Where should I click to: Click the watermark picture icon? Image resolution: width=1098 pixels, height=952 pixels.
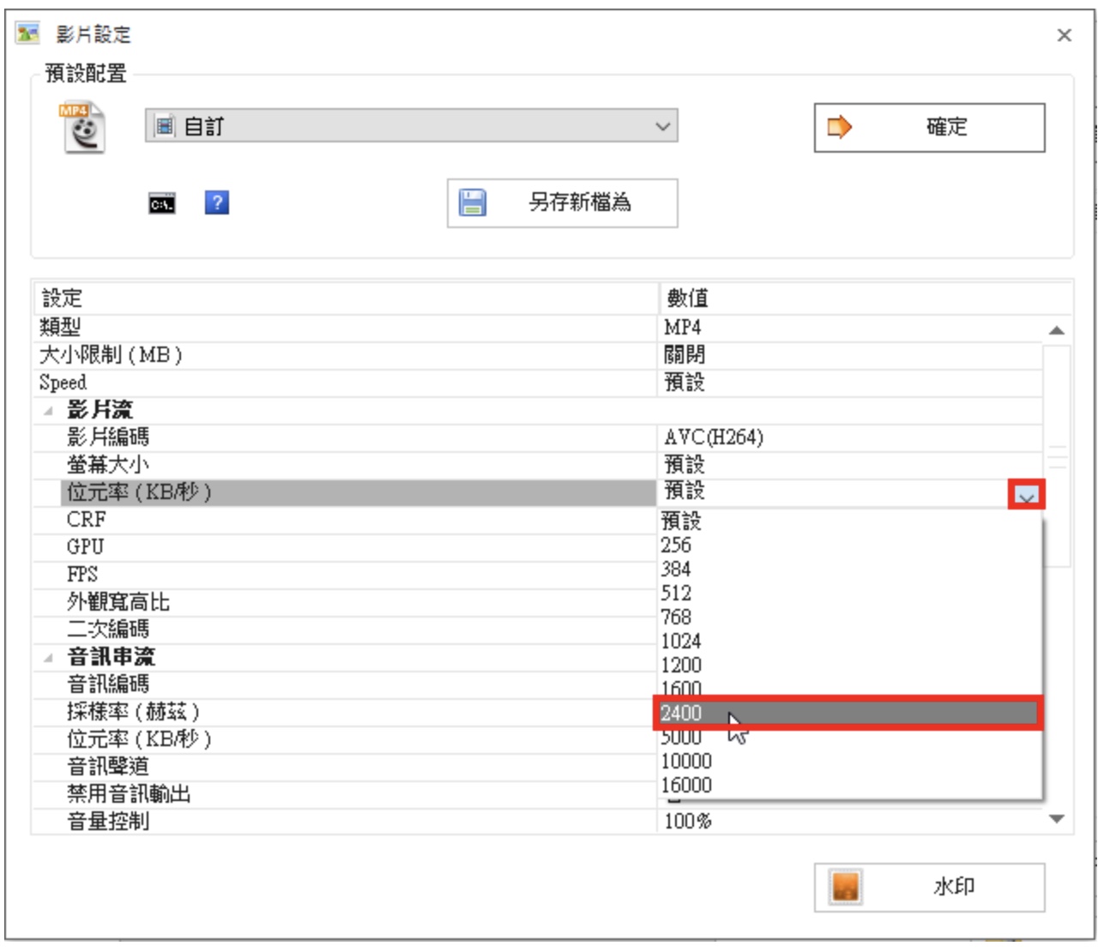tap(846, 887)
